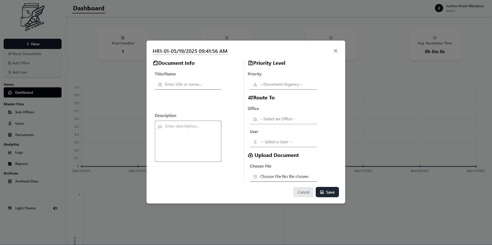
Task: Click the Light Theme paint roller icon
Action: (x=10, y=208)
